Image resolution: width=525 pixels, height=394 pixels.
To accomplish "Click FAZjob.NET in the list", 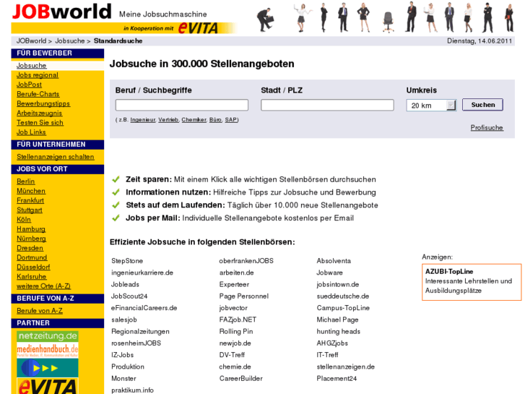I will [x=238, y=320].
